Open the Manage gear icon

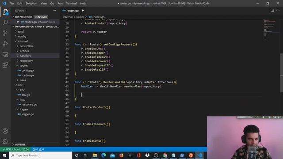click(x=5, y=141)
